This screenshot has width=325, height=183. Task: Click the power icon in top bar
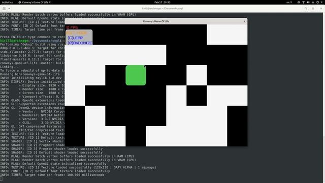[x=317, y=2]
